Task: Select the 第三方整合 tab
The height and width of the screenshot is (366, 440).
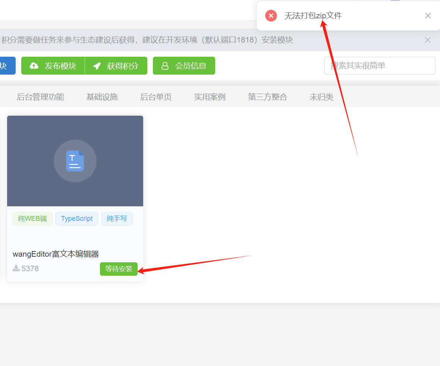Action: click(267, 97)
